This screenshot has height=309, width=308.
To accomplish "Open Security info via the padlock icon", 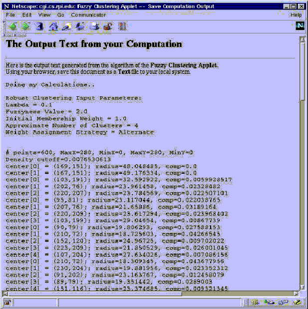I will click(x=108, y=26).
